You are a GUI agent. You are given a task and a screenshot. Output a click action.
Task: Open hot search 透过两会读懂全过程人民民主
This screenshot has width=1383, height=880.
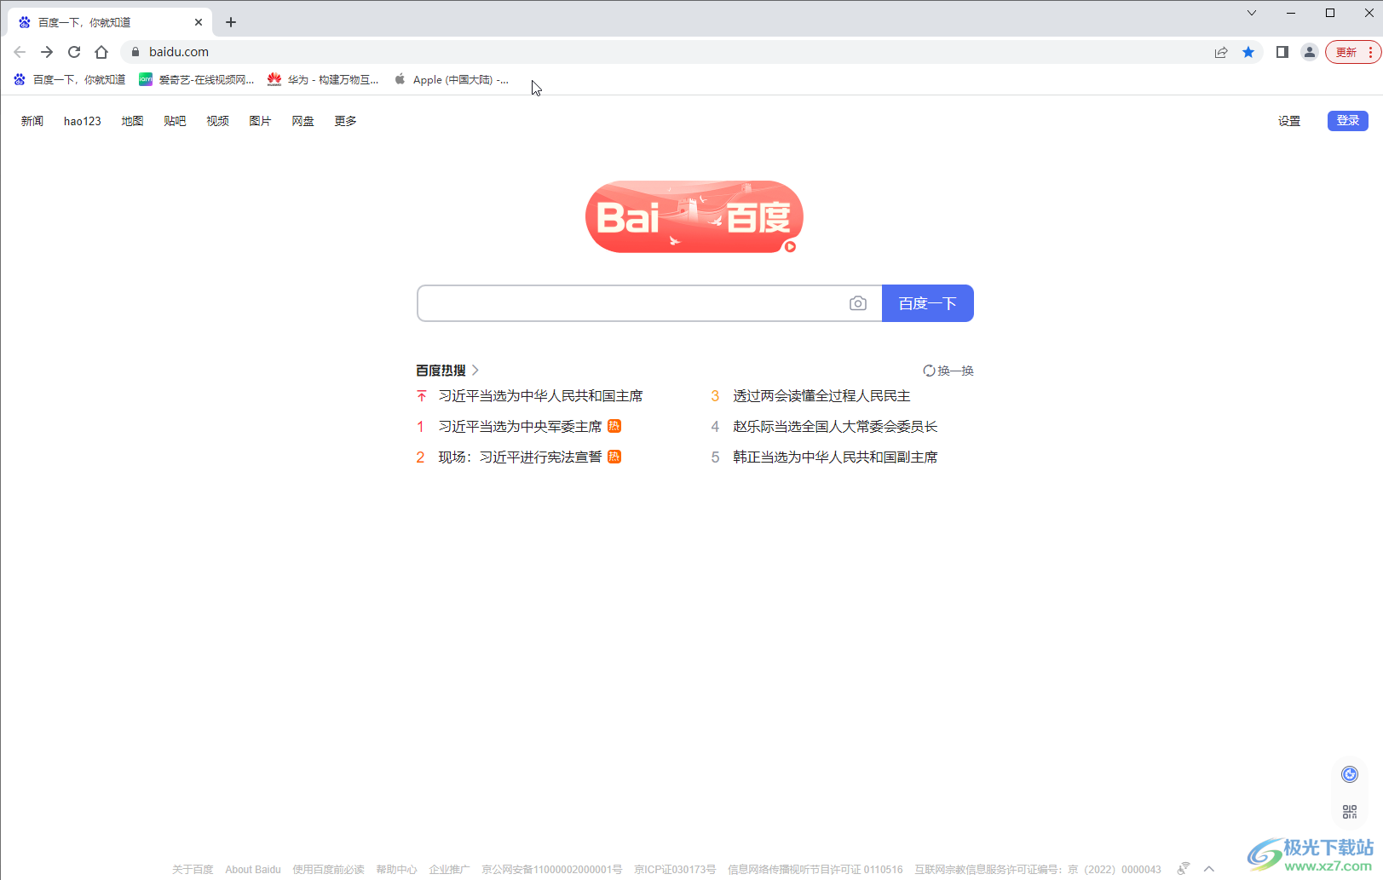(x=821, y=396)
